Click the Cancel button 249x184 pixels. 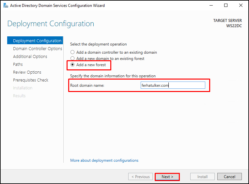[x=229, y=177]
